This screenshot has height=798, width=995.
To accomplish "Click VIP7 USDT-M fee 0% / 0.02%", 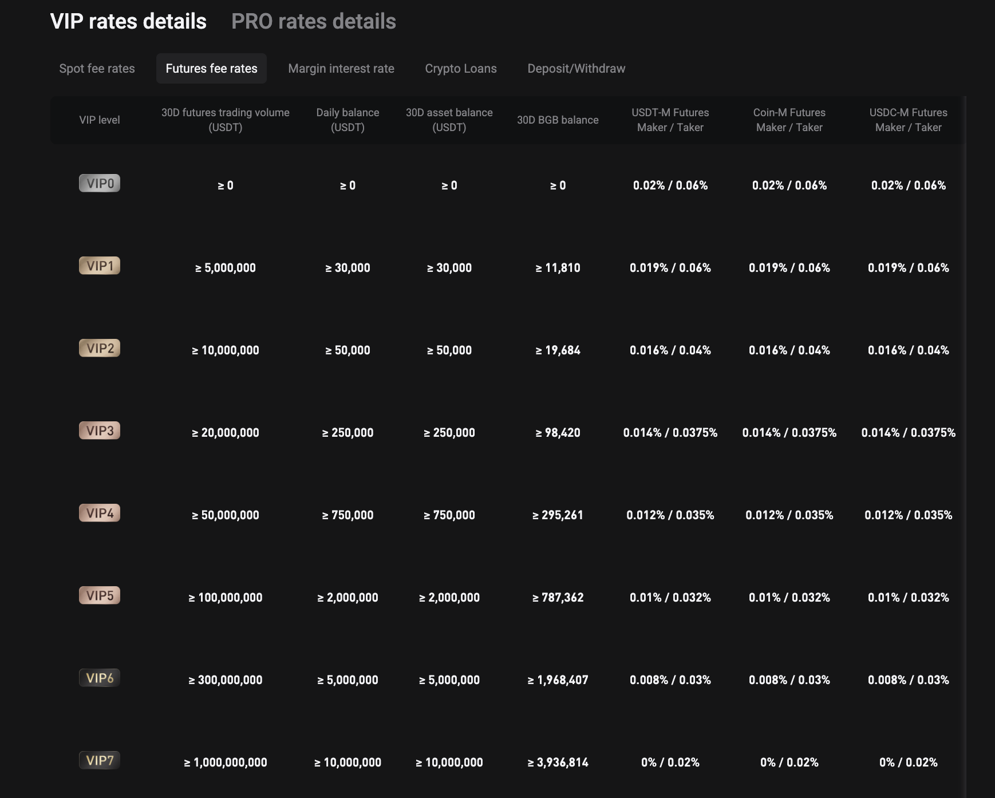I will click(x=670, y=763).
